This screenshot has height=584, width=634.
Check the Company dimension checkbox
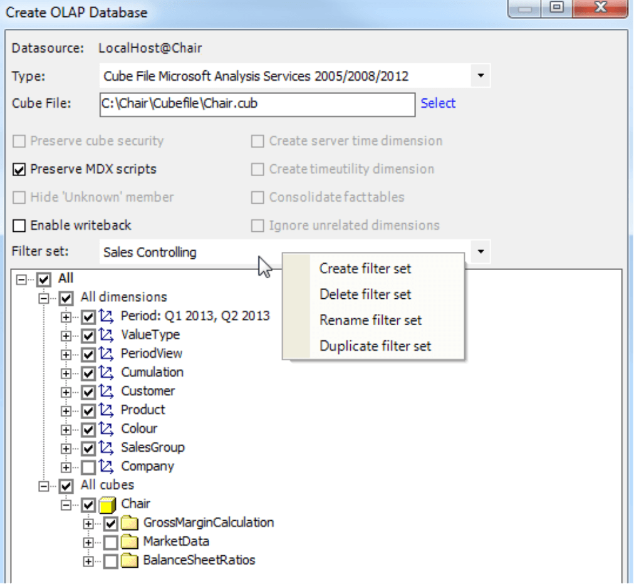pos(88,467)
